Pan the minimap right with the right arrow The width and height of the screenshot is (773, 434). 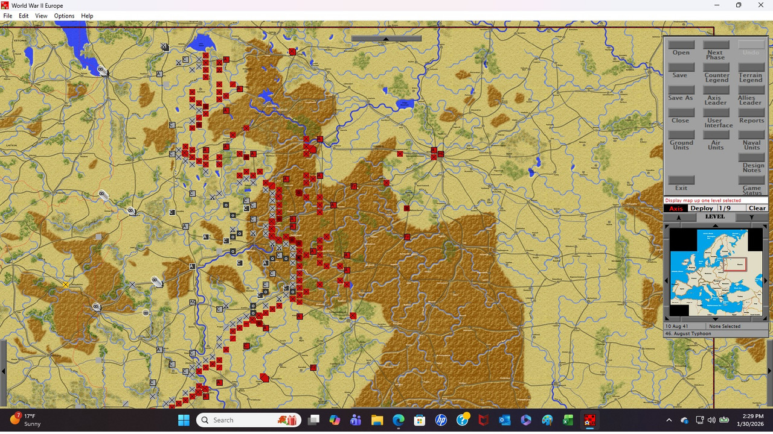[x=766, y=280]
